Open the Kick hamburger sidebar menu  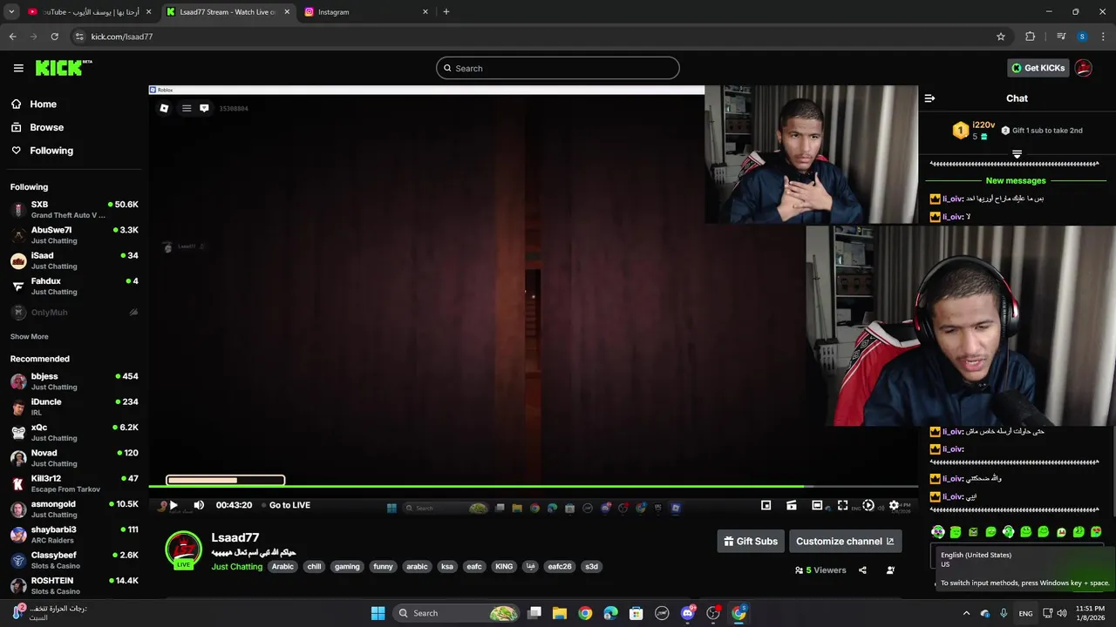(x=18, y=68)
